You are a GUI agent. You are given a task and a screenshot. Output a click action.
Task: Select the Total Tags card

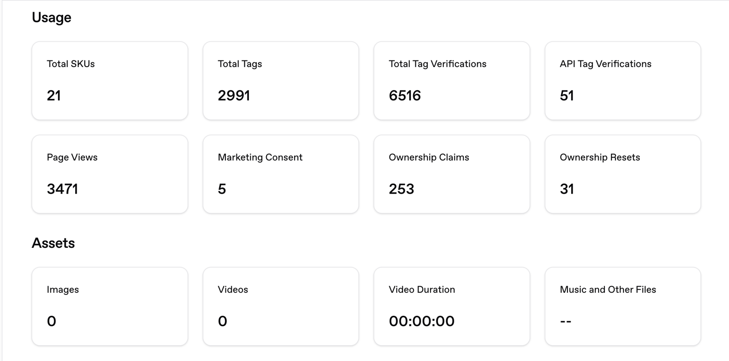click(x=281, y=81)
